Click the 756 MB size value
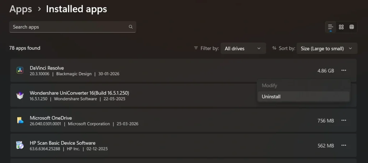The image size is (368, 163). 326,121
